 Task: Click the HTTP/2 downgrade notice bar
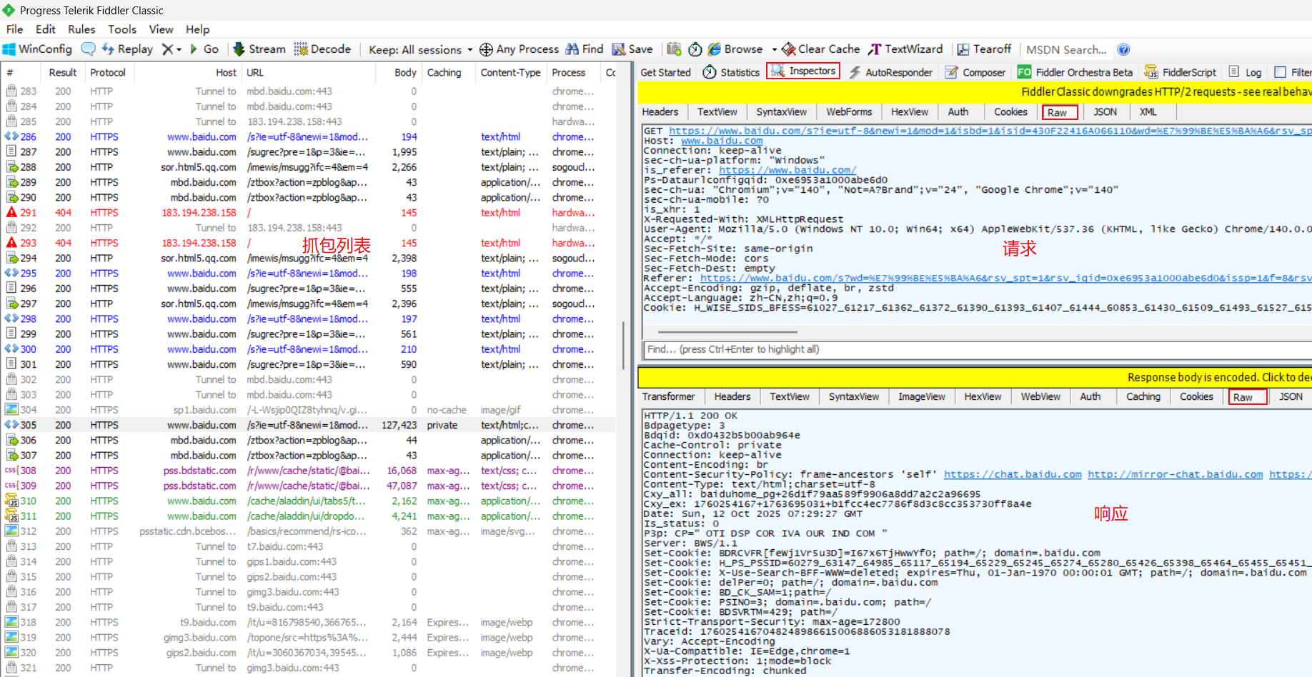pos(975,91)
